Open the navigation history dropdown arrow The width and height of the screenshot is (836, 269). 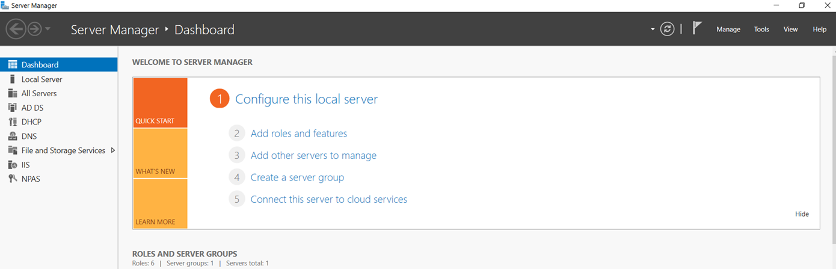tap(48, 29)
